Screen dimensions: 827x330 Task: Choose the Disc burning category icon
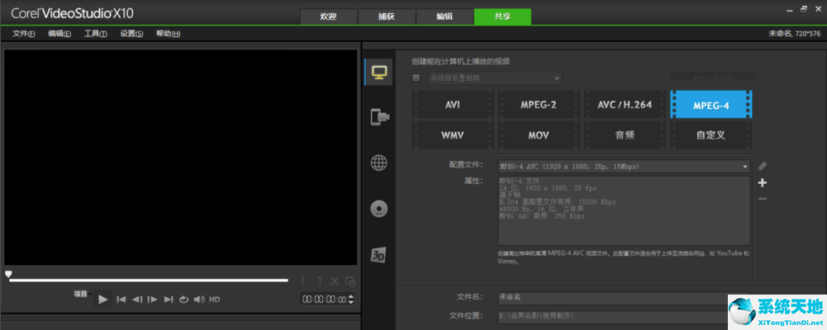378,209
